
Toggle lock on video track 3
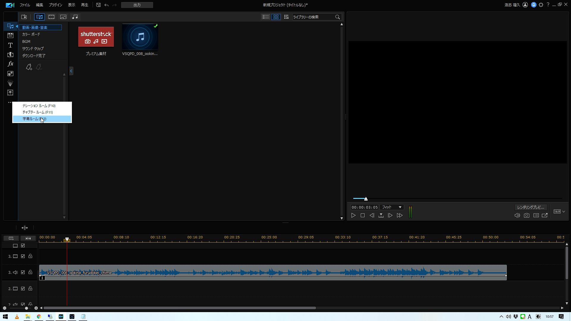click(30, 256)
